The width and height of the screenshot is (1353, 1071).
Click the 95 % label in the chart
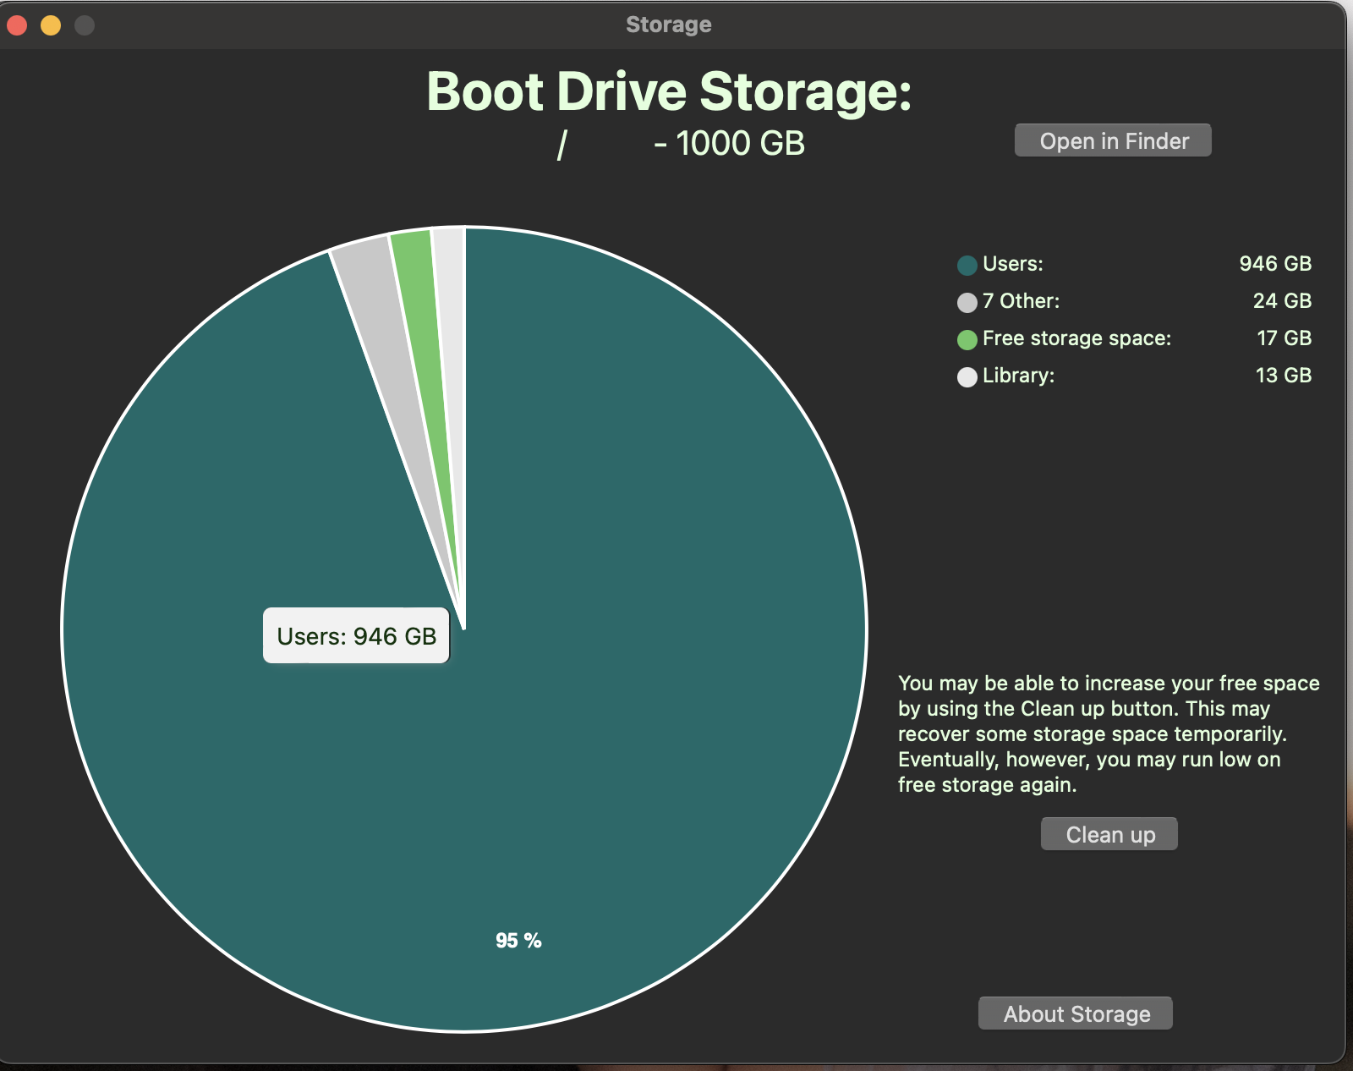pyautogui.click(x=518, y=941)
